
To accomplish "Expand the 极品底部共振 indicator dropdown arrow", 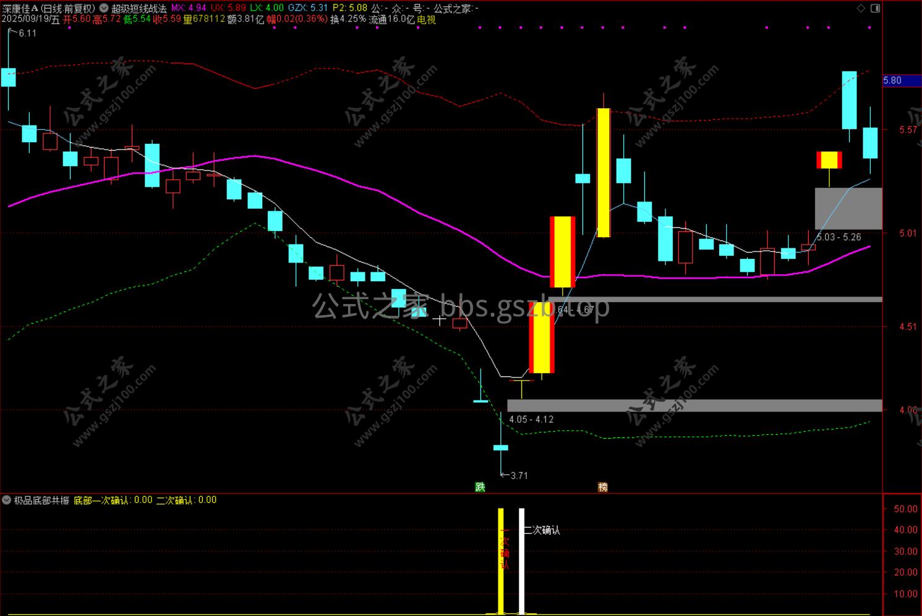I will [7, 500].
